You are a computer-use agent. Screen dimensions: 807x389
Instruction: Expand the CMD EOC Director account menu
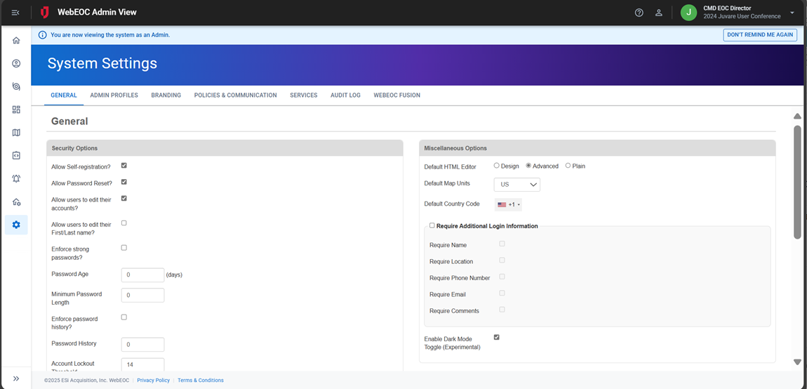click(792, 13)
